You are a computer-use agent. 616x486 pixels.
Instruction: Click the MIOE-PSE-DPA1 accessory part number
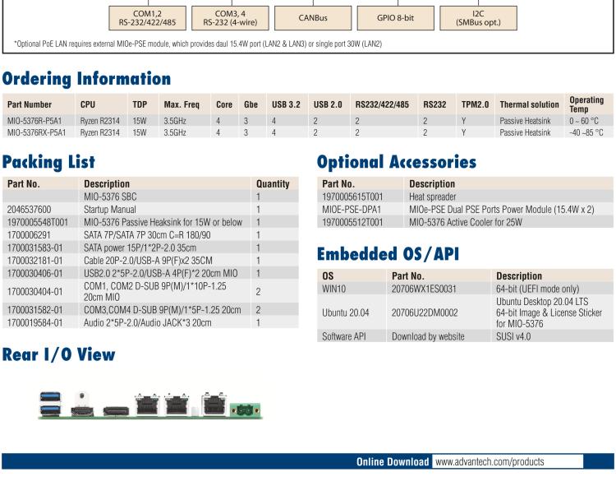point(349,209)
